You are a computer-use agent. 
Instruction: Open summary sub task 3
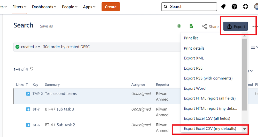pyautogui.click(x=65, y=109)
